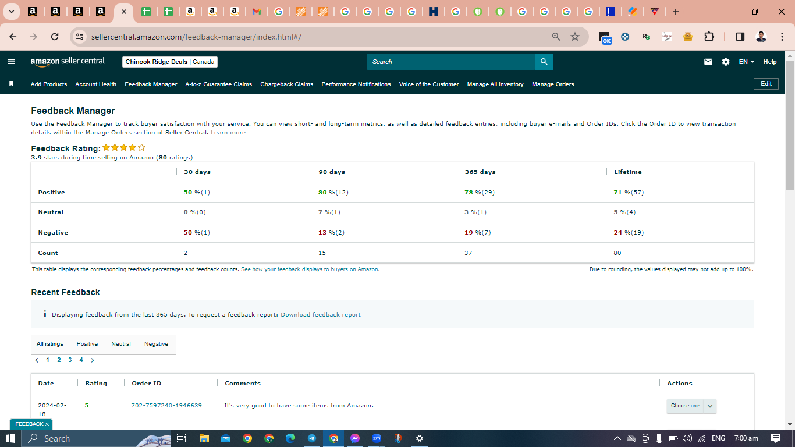Click the Seller Central search field
Image resolution: width=795 pixels, height=447 pixels.
[451, 62]
